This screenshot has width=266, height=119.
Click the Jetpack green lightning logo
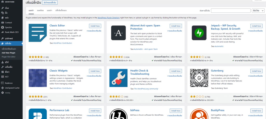(x=199, y=33)
